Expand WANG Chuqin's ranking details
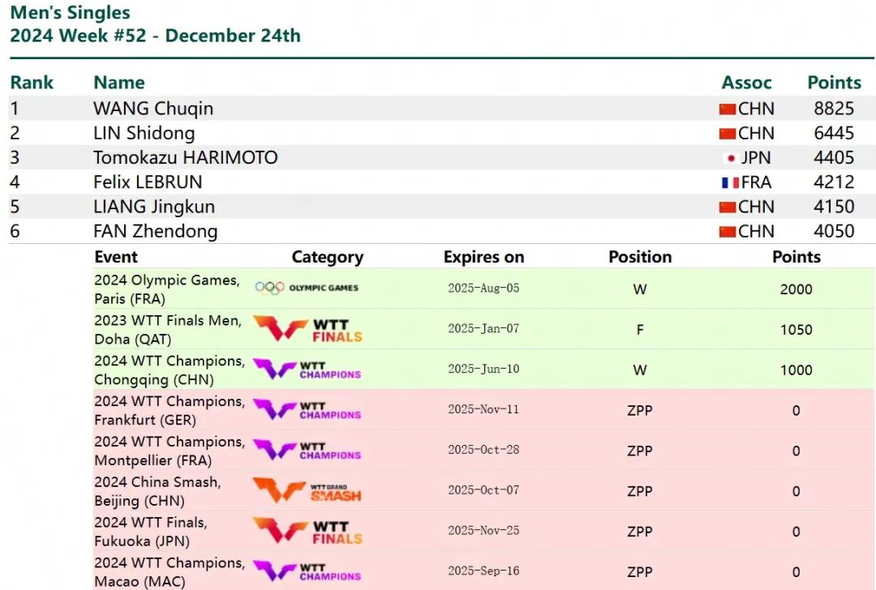876x590 pixels. pos(153,109)
